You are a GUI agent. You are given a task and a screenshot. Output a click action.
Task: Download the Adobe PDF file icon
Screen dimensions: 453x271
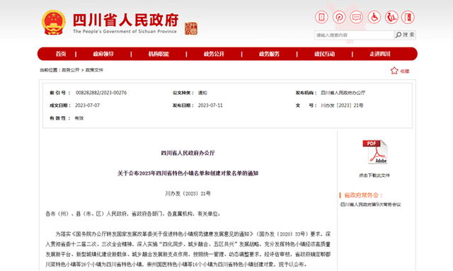click(x=374, y=152)
